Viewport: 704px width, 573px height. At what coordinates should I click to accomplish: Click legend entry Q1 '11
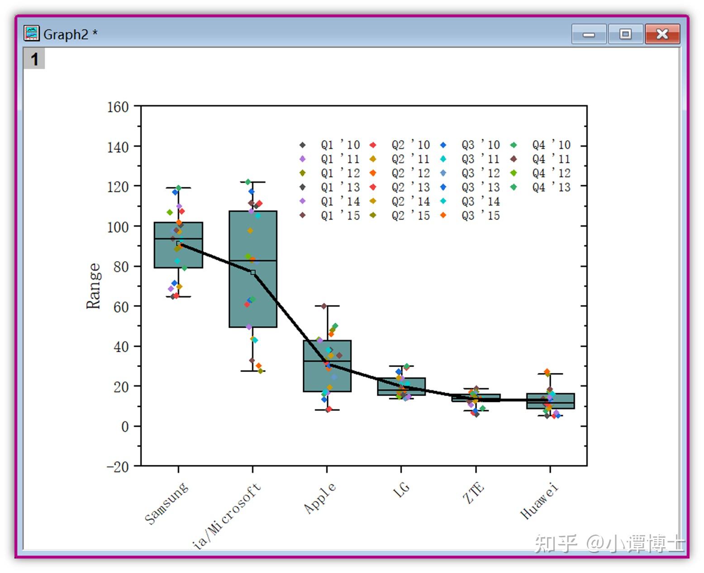330,159
